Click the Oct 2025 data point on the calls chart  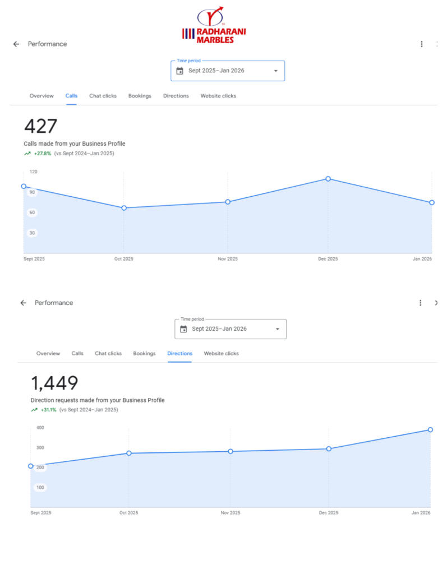click(124, 208)
